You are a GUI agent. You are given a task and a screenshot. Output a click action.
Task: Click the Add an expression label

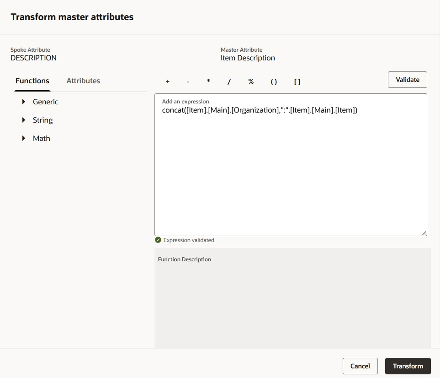tap(186, 102)
